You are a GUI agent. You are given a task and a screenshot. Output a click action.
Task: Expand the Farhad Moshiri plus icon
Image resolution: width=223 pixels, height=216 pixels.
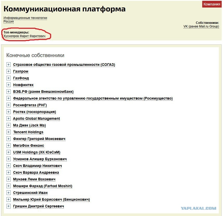[x=8, y=186]
